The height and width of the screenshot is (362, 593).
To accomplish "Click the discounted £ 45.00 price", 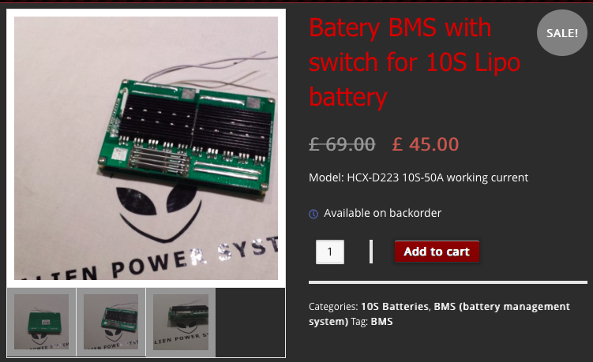I will click(426, 144).
